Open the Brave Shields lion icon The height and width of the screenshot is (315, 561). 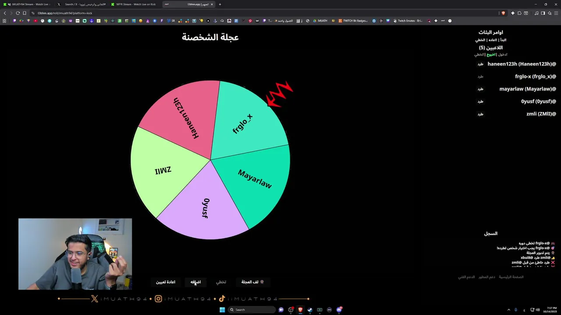(503, 13)
